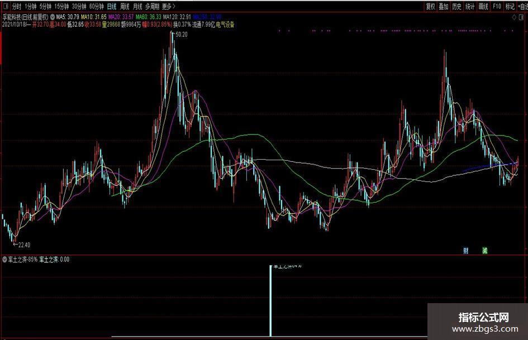Click the MA5: 30.79 label
This screenshot has width=528, height=340.
68,17
